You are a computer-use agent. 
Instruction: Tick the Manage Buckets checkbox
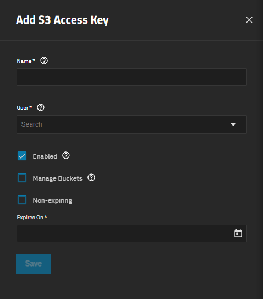[x=22, y=178]
